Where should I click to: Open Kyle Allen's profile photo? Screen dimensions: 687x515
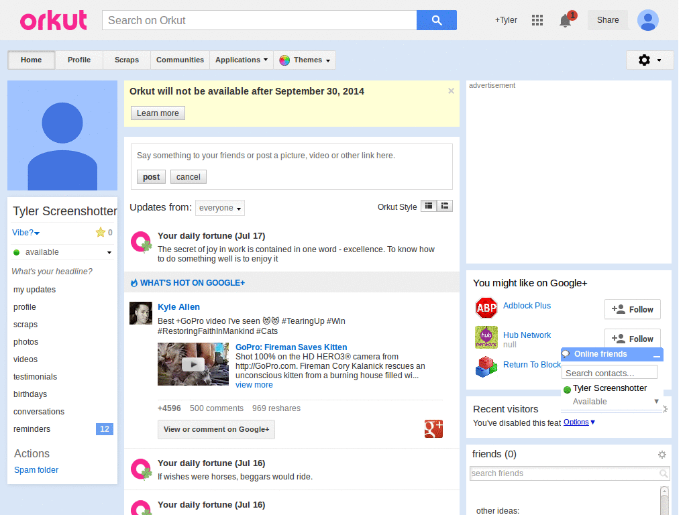pyautogui.click(x=141, y=313)
